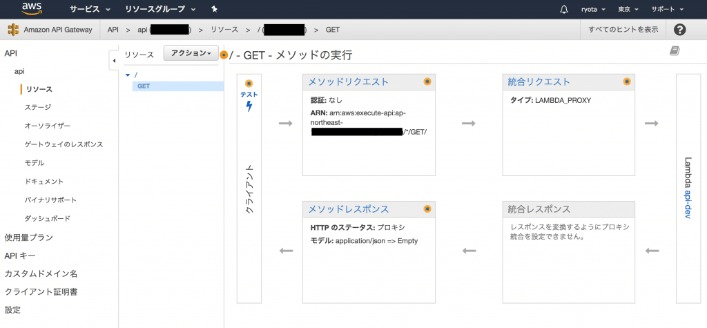Open バイナリサポート in the sidebar

point(50,200)
